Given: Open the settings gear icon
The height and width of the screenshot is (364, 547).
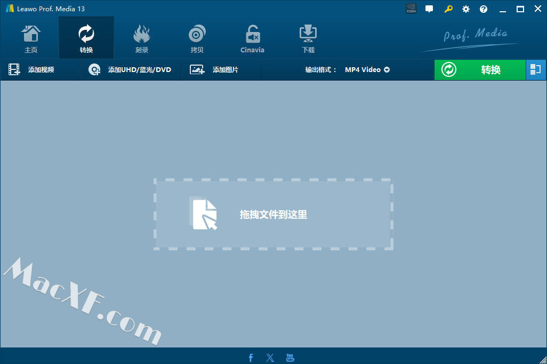Looking at the screenshot, I should 466,9.
